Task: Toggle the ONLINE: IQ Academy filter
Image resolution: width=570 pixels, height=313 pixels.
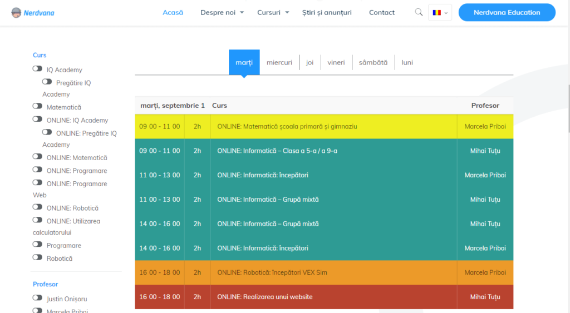Action: [x=37, y=119]
